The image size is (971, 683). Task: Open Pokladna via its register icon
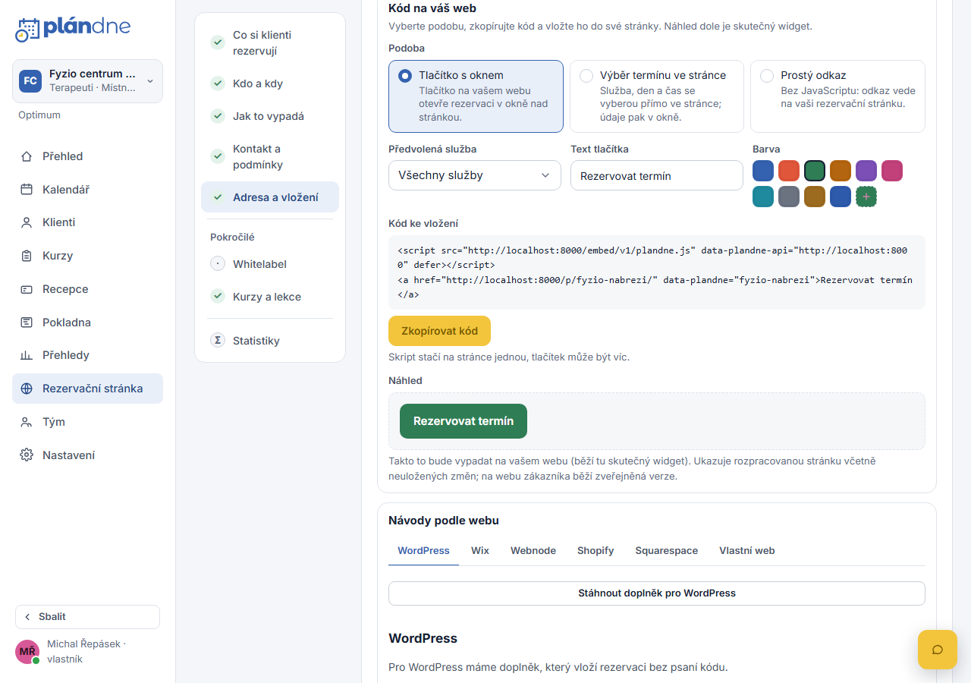click(27, 323)
